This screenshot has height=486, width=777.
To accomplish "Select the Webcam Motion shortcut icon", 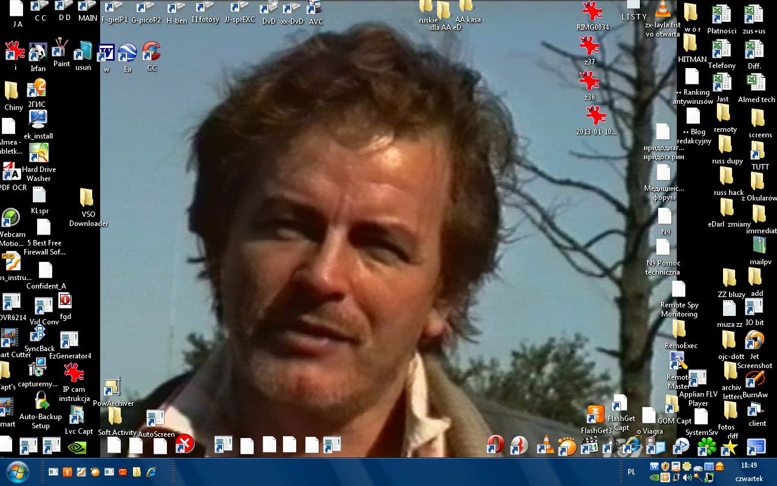I will tap(11, 219).
